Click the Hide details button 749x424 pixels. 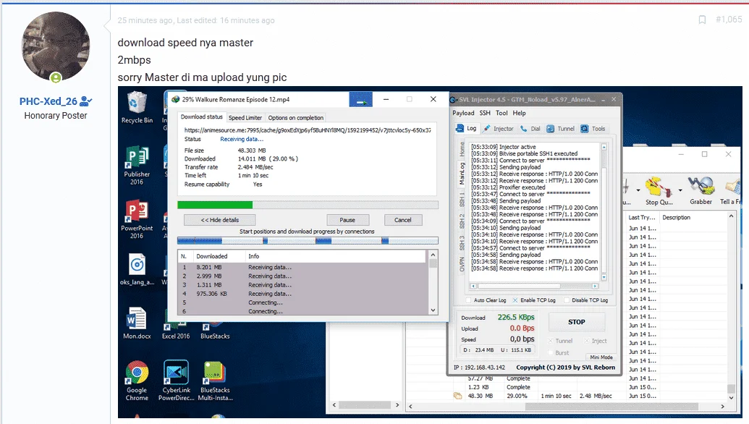220,220
